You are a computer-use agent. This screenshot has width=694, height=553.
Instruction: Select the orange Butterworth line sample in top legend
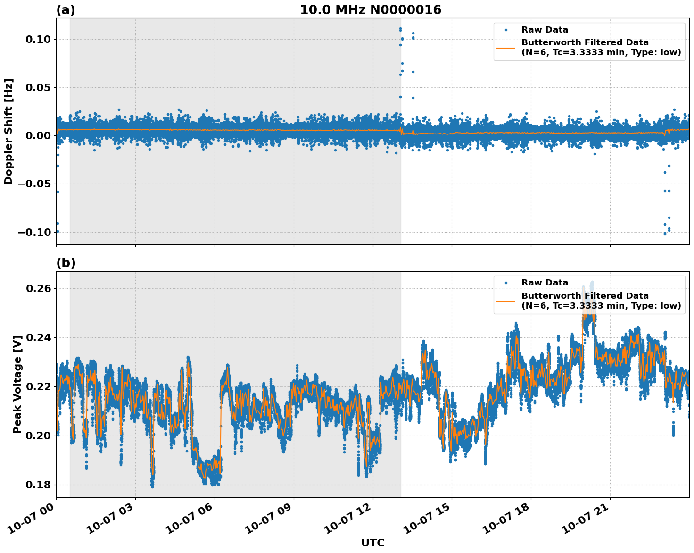coord(506,49)
